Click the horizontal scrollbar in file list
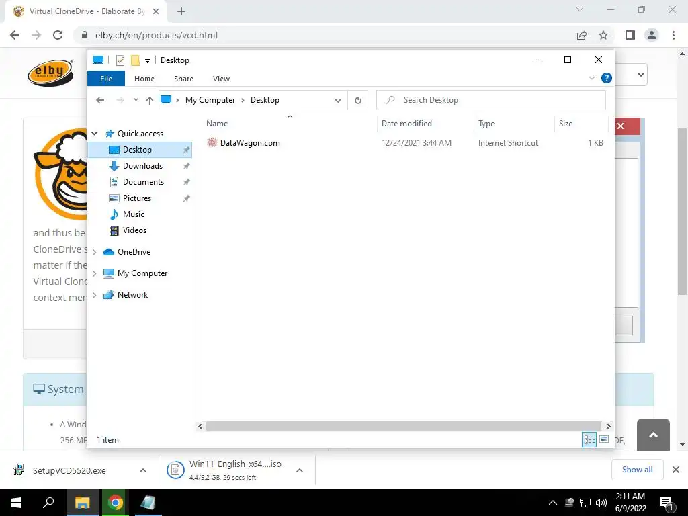Image resolution: width=688 pixels, height=516 pixels. [403, 426]
